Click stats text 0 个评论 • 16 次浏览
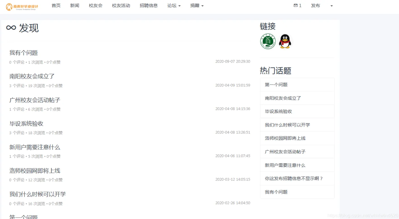Viewport: 399px width, 219px height. (27, 204)
